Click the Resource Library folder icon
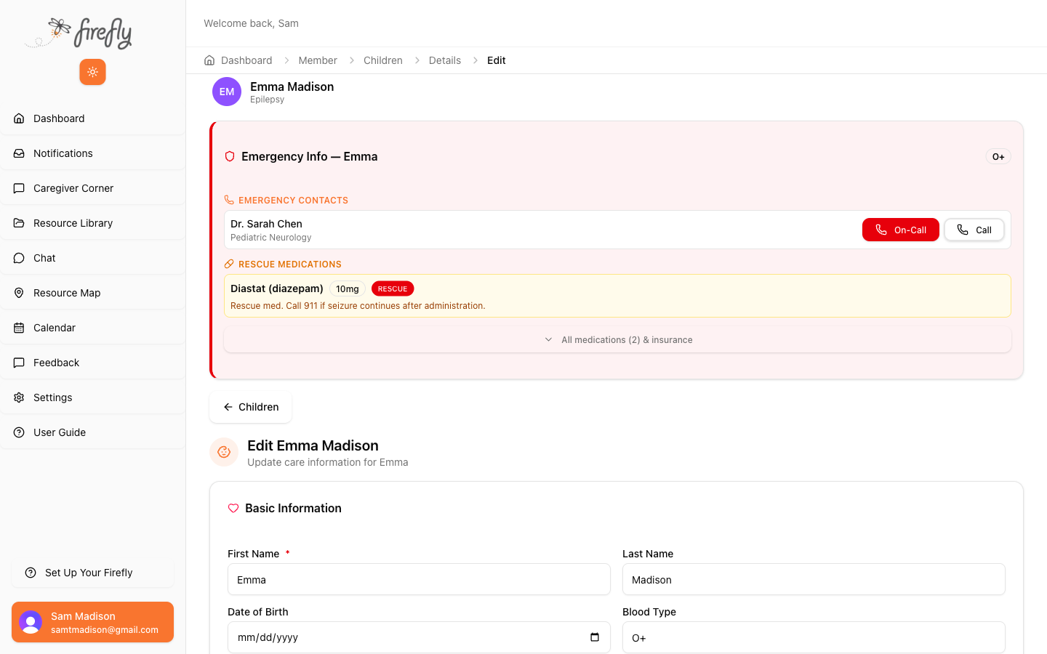This screenshot has width=1047, height=654. click(19, 223)
